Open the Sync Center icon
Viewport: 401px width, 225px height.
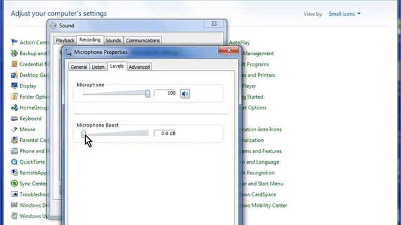pos(14,183)
